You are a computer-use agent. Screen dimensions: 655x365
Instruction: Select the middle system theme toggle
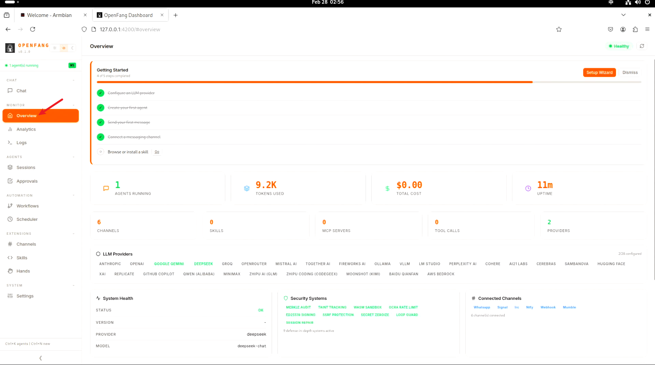pyautogui.click(x=64, y=48)
